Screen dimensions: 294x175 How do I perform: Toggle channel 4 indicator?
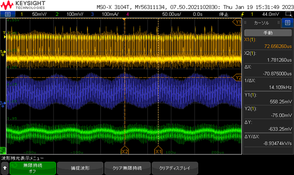pyautogui.click(x=128, y=14)
